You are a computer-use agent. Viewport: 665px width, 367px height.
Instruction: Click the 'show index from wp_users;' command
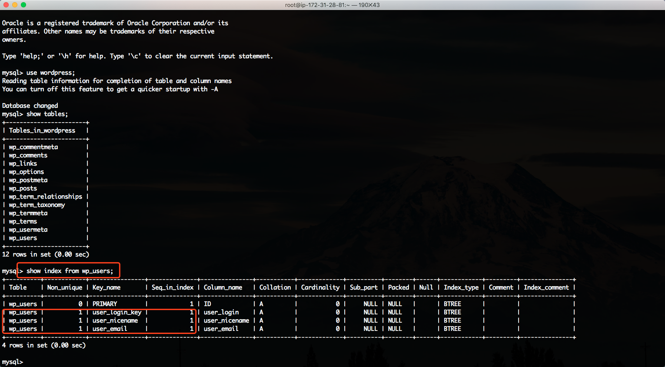70,271
